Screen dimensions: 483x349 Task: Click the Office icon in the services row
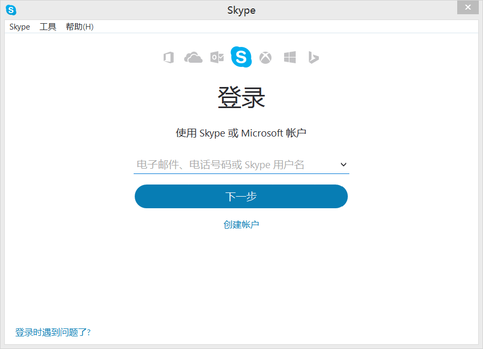(x=168, y=57)
